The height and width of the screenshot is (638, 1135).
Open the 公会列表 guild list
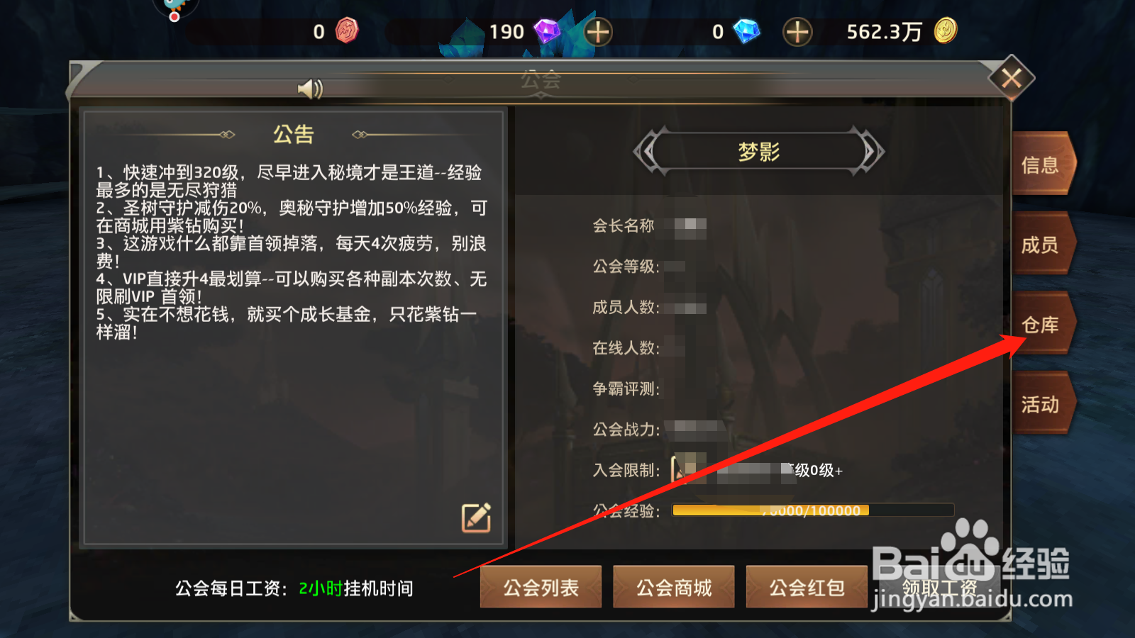pyautogui.click(x=541, y=588)
